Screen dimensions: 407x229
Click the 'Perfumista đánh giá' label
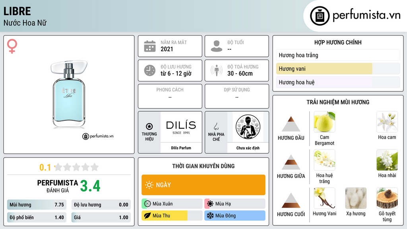(58, 186)
